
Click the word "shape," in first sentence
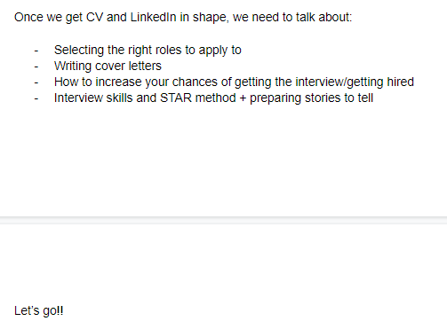click(x=211, y=17)
